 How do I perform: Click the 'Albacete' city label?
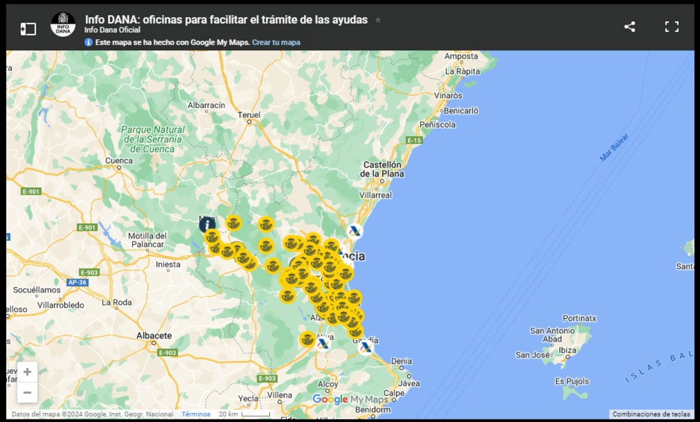[x=154, y=335]
